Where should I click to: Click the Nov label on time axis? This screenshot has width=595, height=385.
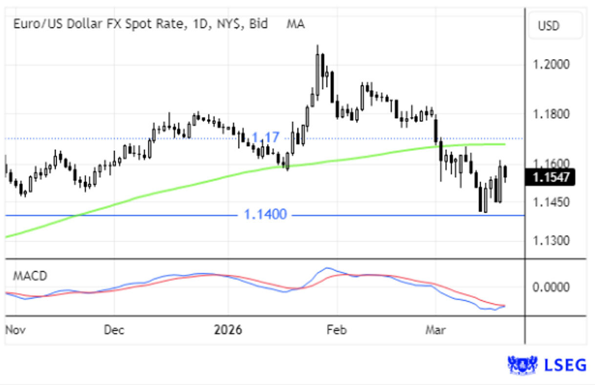[17, 330]
